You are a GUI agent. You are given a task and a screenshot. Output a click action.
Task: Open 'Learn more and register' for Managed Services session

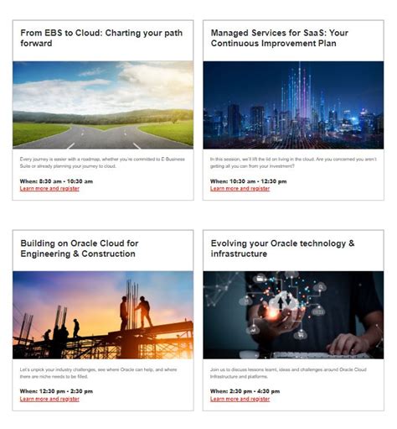pyautogui.click(x=240, y=189)
